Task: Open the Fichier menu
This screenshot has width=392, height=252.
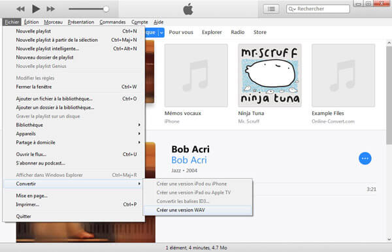Action: 12,22
